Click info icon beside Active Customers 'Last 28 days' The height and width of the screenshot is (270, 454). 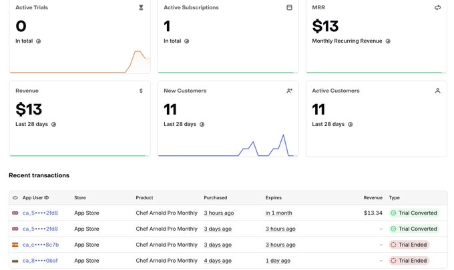(350, 125)
